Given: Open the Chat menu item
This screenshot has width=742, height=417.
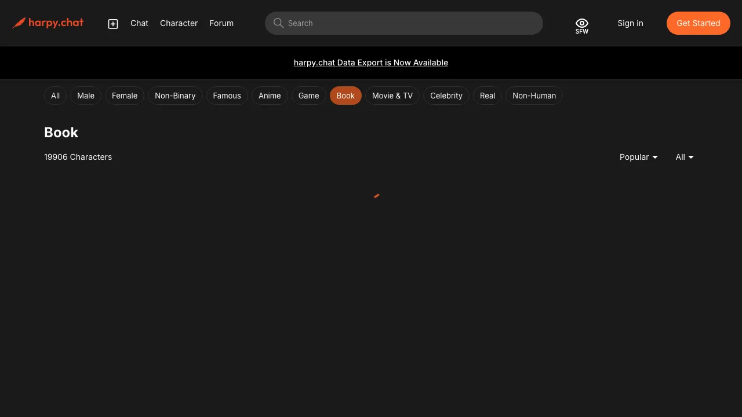Looking at the screenshot, I should 139,23.
